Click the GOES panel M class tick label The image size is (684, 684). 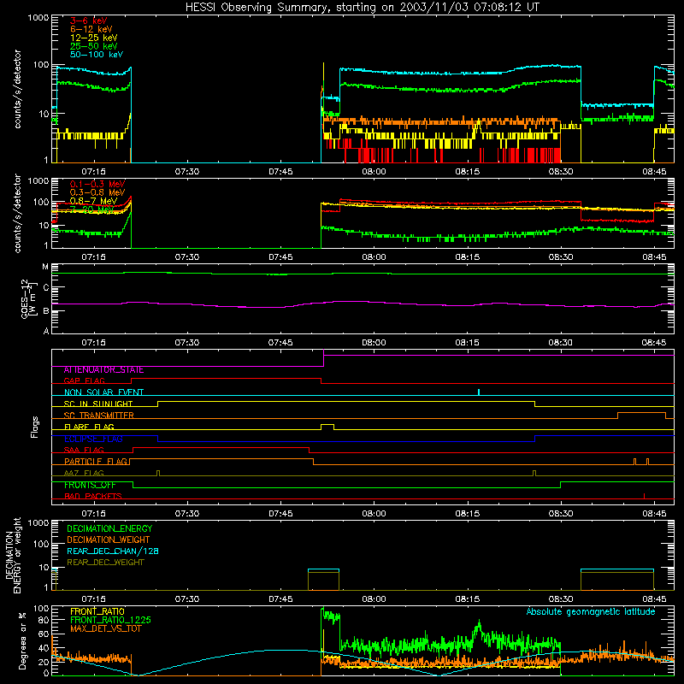tap(45, 267)
